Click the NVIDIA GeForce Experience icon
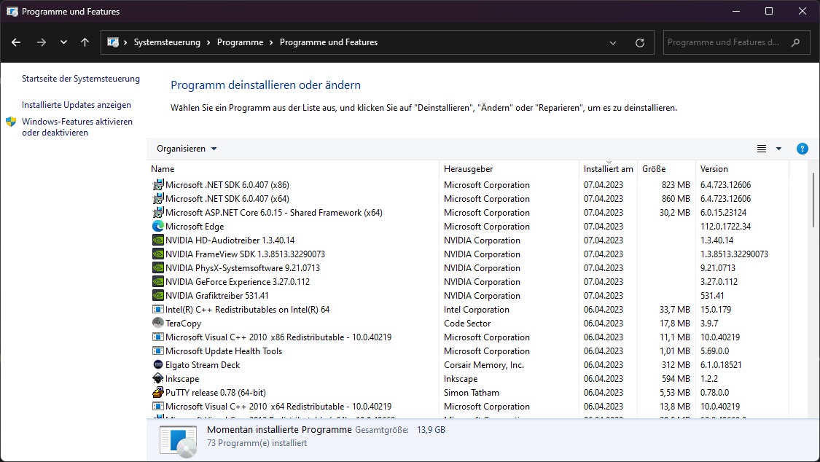Screen dimensions: 820x462 (158, 282)
